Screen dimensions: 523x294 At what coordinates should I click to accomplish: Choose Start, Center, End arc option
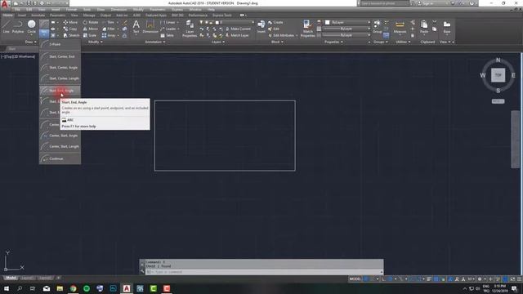60,56
